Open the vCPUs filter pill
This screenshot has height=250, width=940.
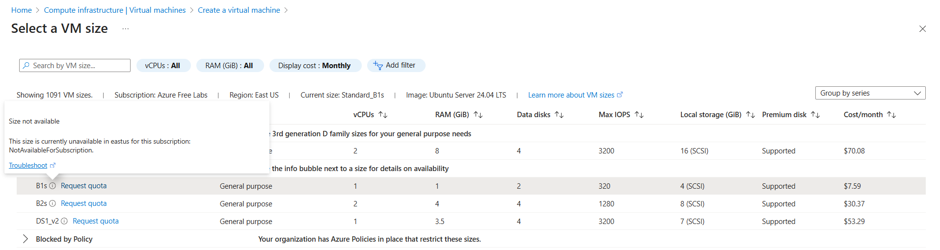click(x=163, y=66)
